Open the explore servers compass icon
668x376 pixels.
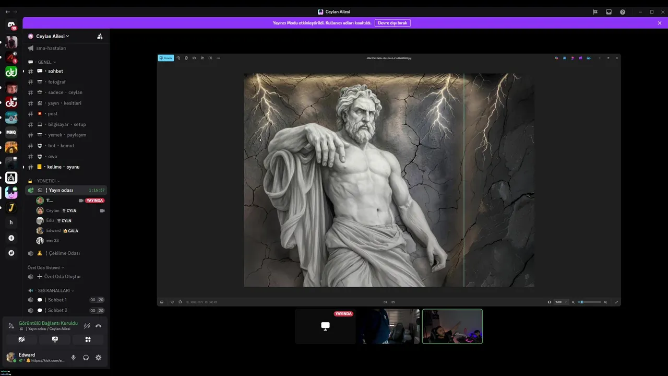pyautogui.click(x=11, y=253)
